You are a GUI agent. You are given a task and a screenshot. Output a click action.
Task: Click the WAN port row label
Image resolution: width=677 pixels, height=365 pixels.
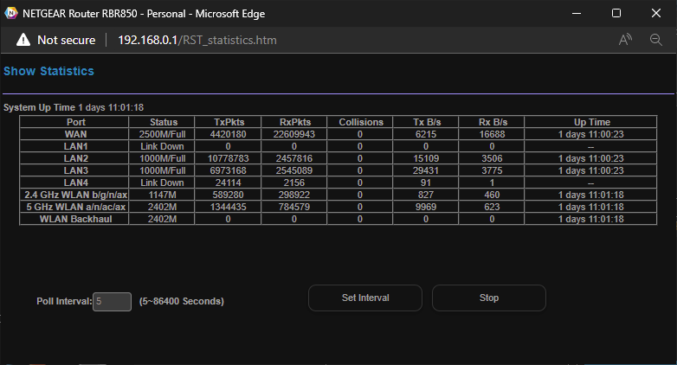tap(76, 134)
